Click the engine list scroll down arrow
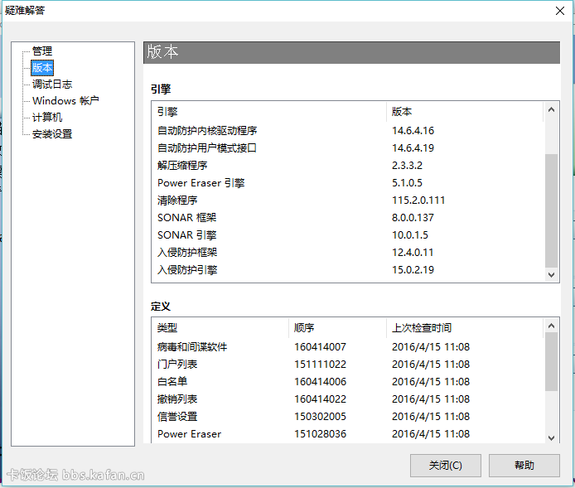Image resolution: width=575 pixels, height=488 pixels. tap(551, 274)
